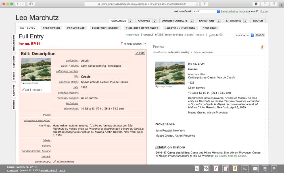284x173 pixels.
Task: Add new Catalogue entry with plus icon
Action: point(130,21)
